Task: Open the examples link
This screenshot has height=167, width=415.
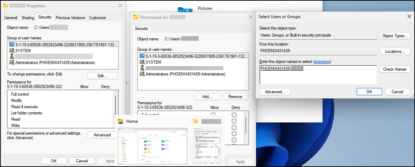Action: coord(322,62)
